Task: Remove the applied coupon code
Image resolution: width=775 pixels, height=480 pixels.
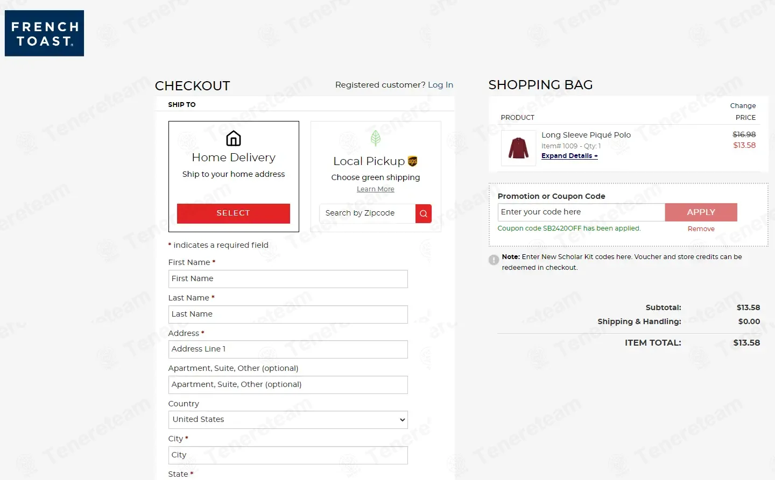Action: 701,229
